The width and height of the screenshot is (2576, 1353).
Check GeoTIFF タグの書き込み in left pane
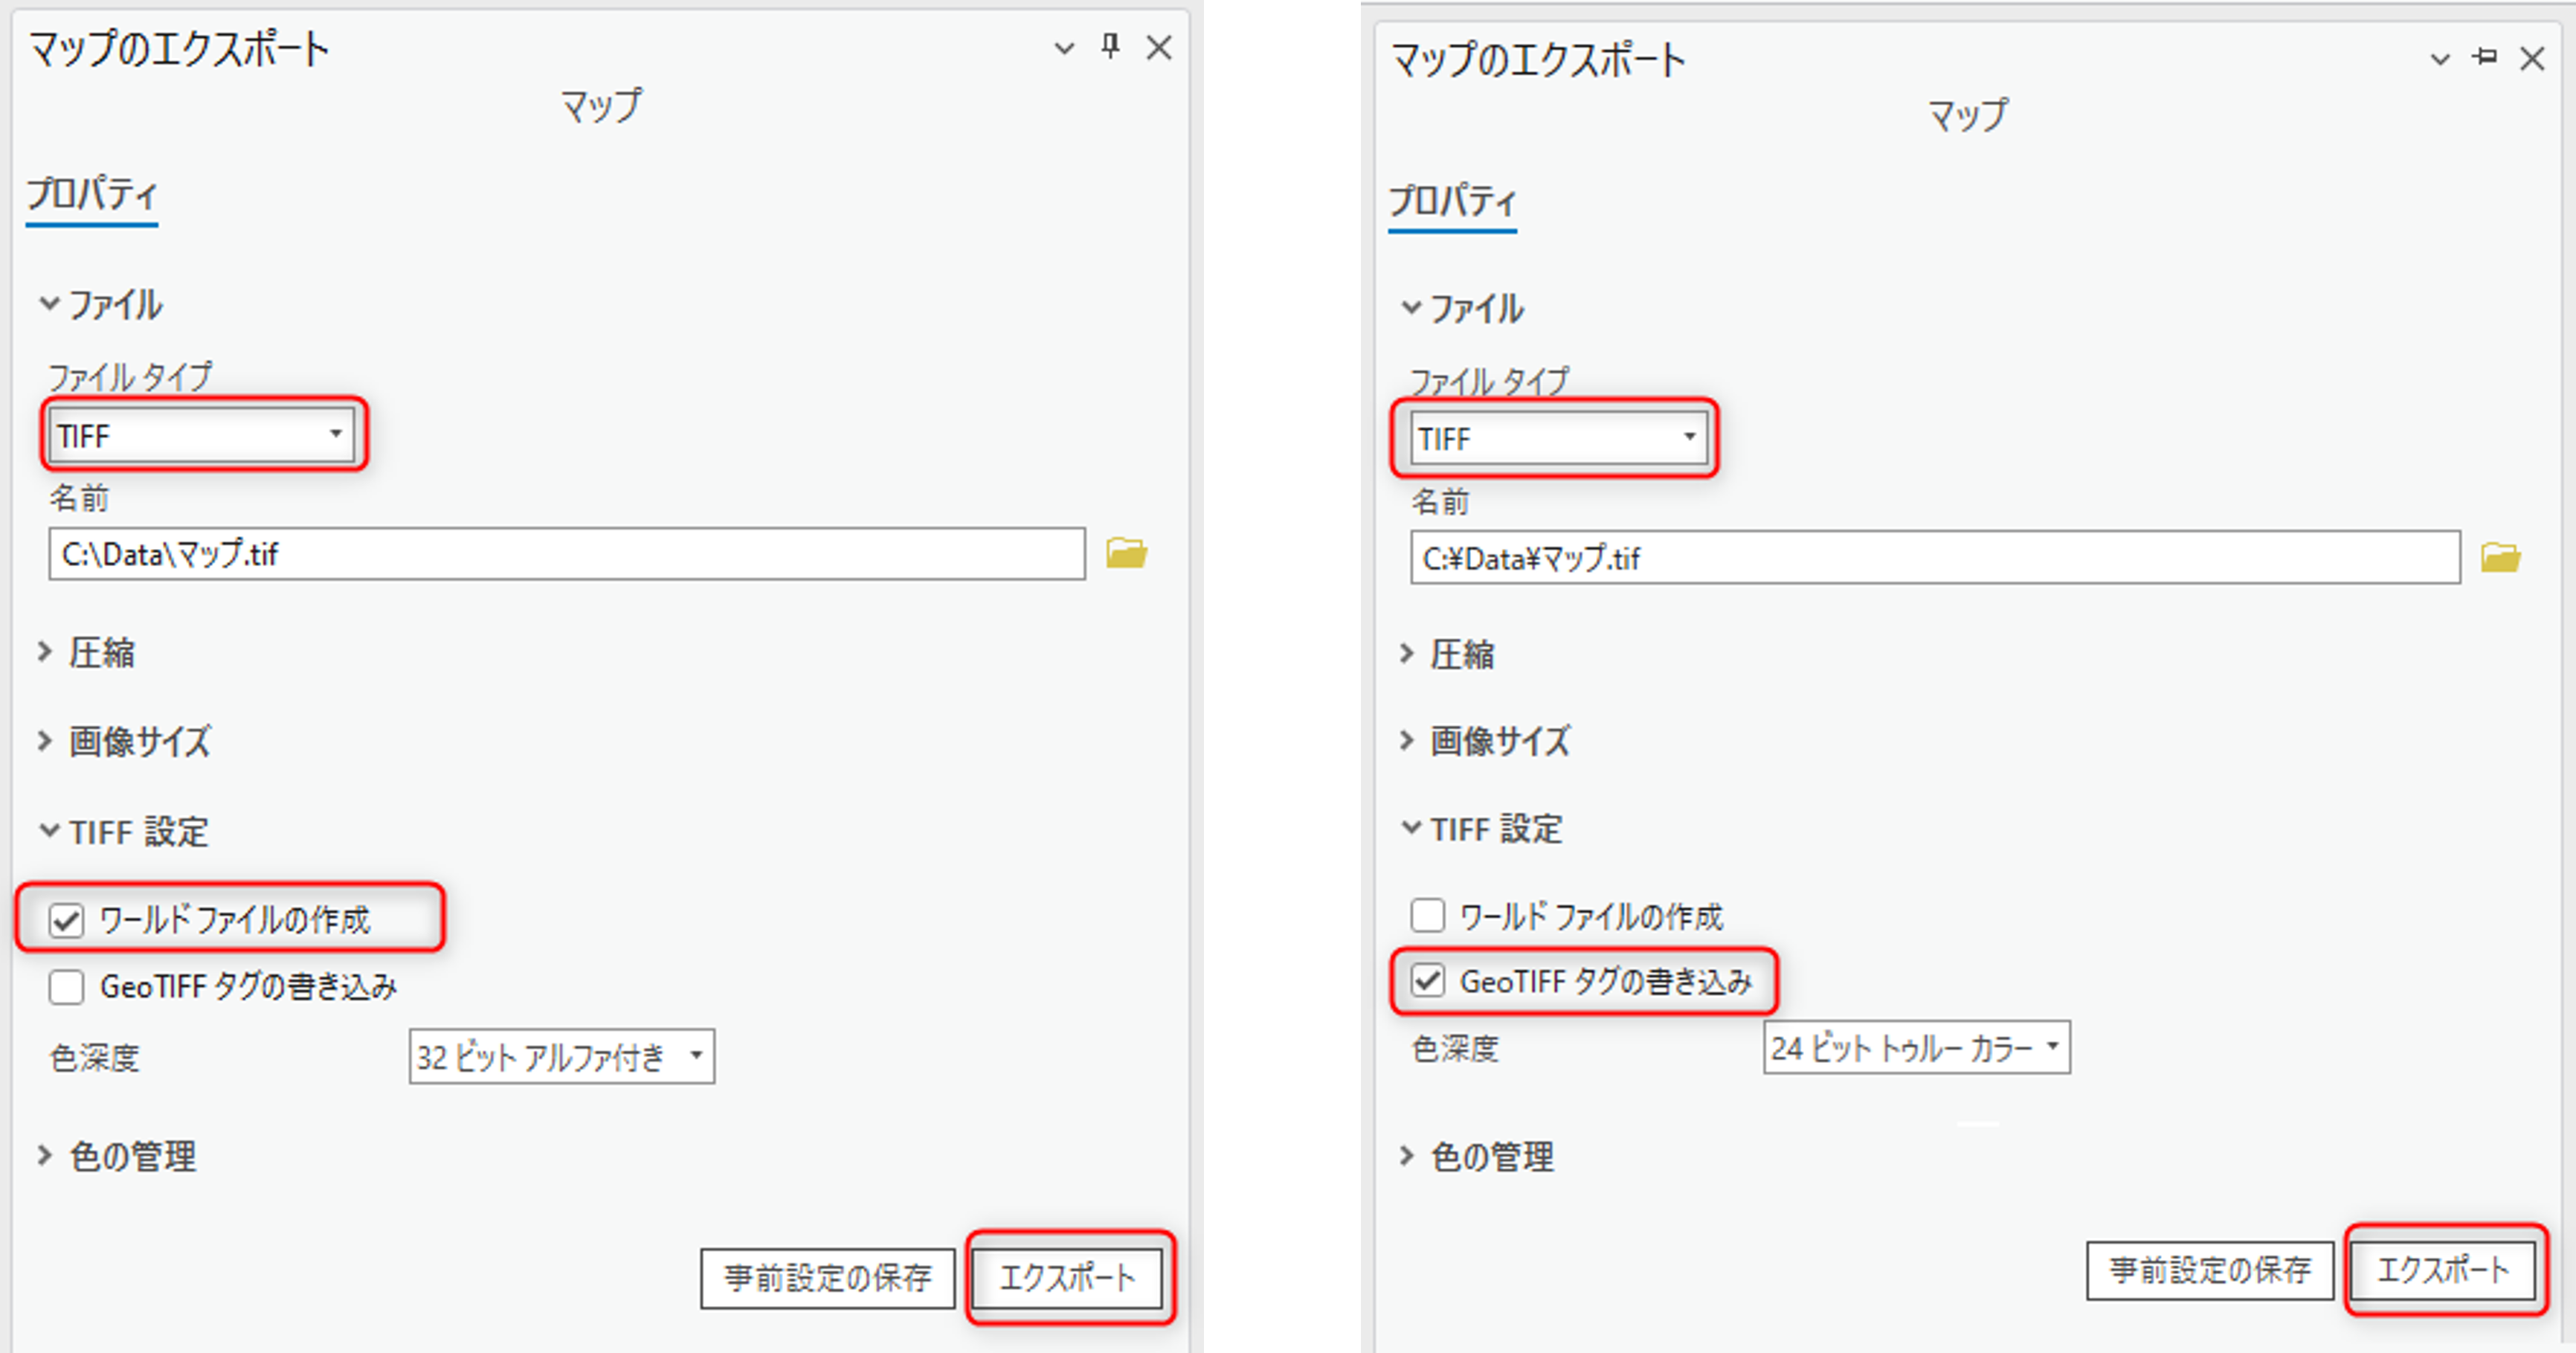(x=66, y=987)
